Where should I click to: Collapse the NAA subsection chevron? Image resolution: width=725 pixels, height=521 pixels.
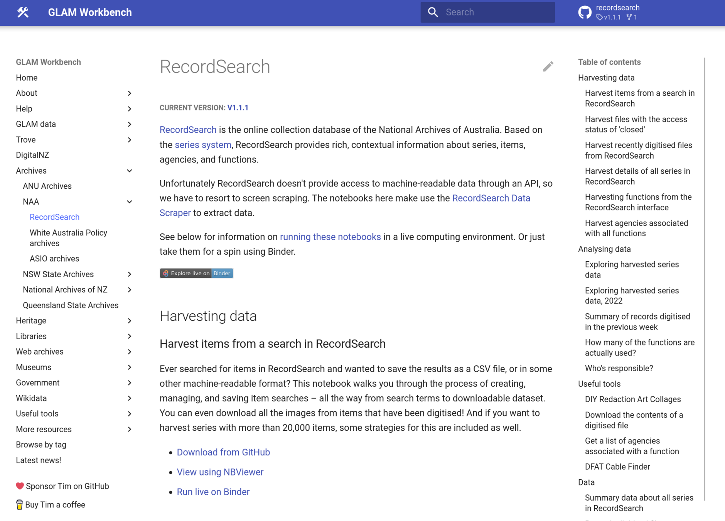(x=130, y=202)
